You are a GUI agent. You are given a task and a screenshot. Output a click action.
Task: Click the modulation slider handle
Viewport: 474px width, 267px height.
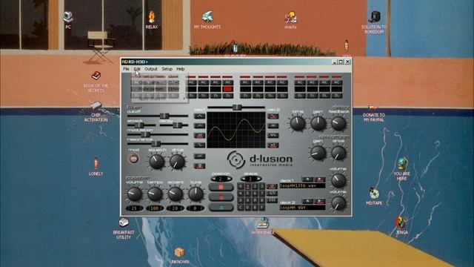145,134
